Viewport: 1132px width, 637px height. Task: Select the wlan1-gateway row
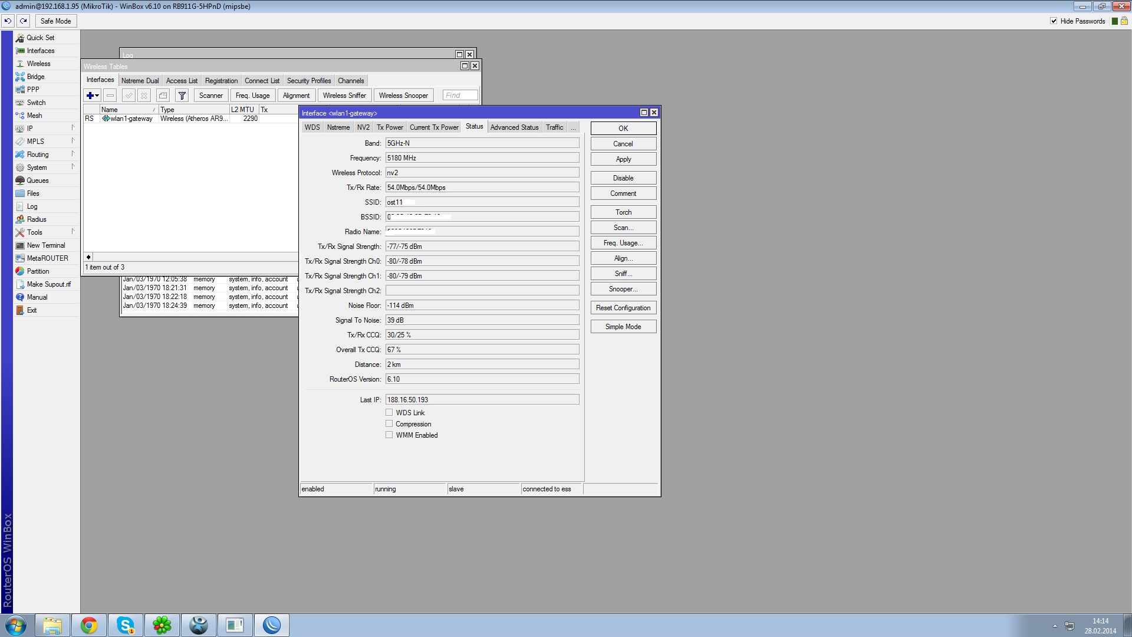(192, 119)
